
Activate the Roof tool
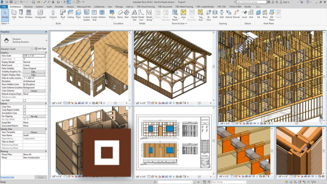coord(63,14)
